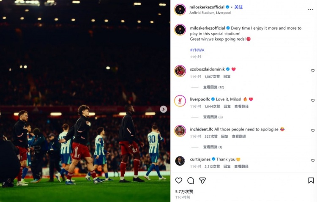
Task: View the 5.7万 likes count list
Action: click(x=184, y=191)
